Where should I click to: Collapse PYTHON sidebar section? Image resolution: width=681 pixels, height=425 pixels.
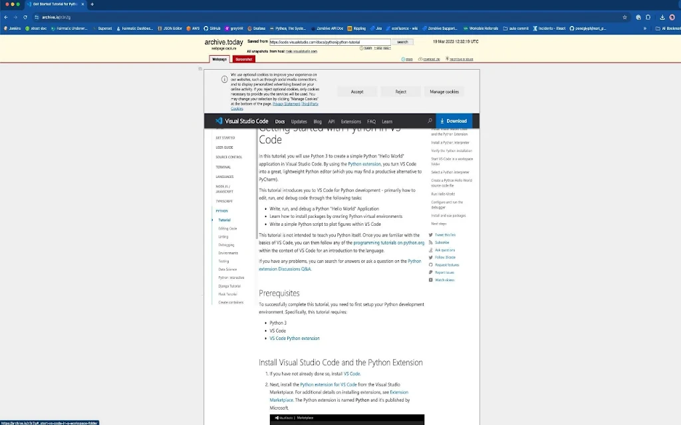coord(221,211)
